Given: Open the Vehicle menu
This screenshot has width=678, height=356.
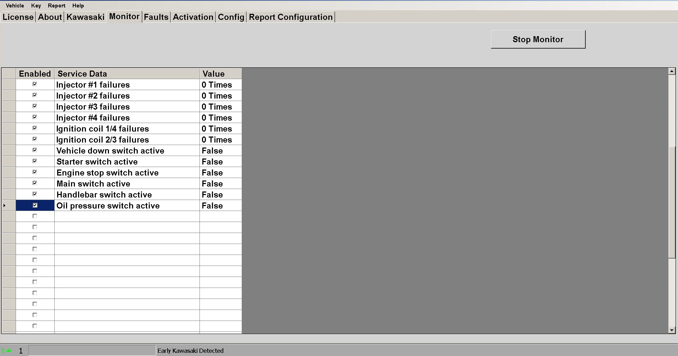Looking at the screenshot, I should (x=15, y=6).
